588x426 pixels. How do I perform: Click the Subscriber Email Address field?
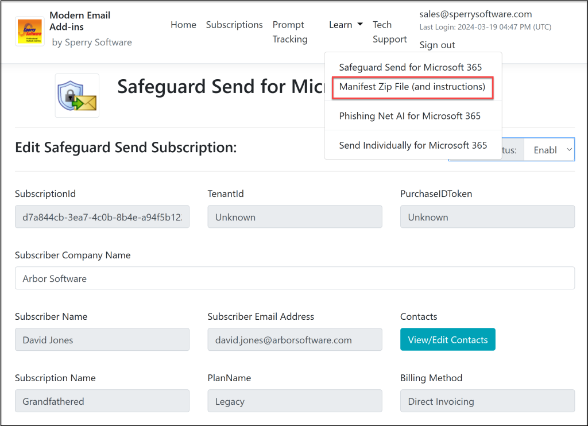(x=295, y=339)
